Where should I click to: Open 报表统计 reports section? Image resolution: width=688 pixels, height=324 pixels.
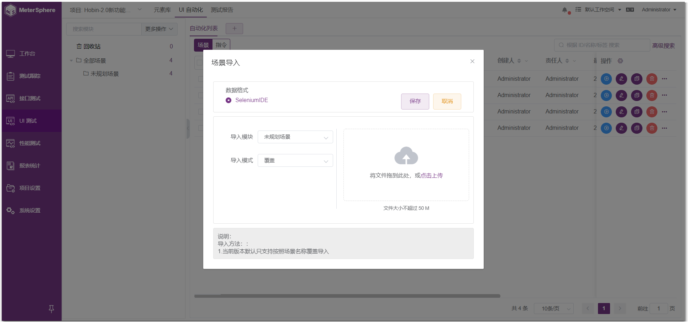click(x=31, y=166)
